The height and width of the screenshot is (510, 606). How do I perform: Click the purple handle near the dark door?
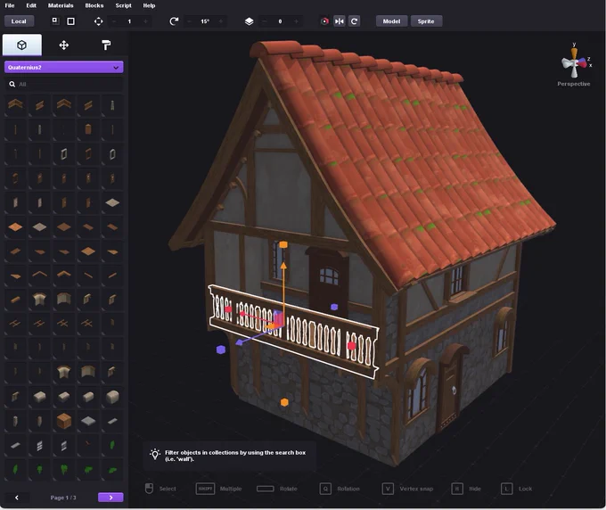[334, 307]
